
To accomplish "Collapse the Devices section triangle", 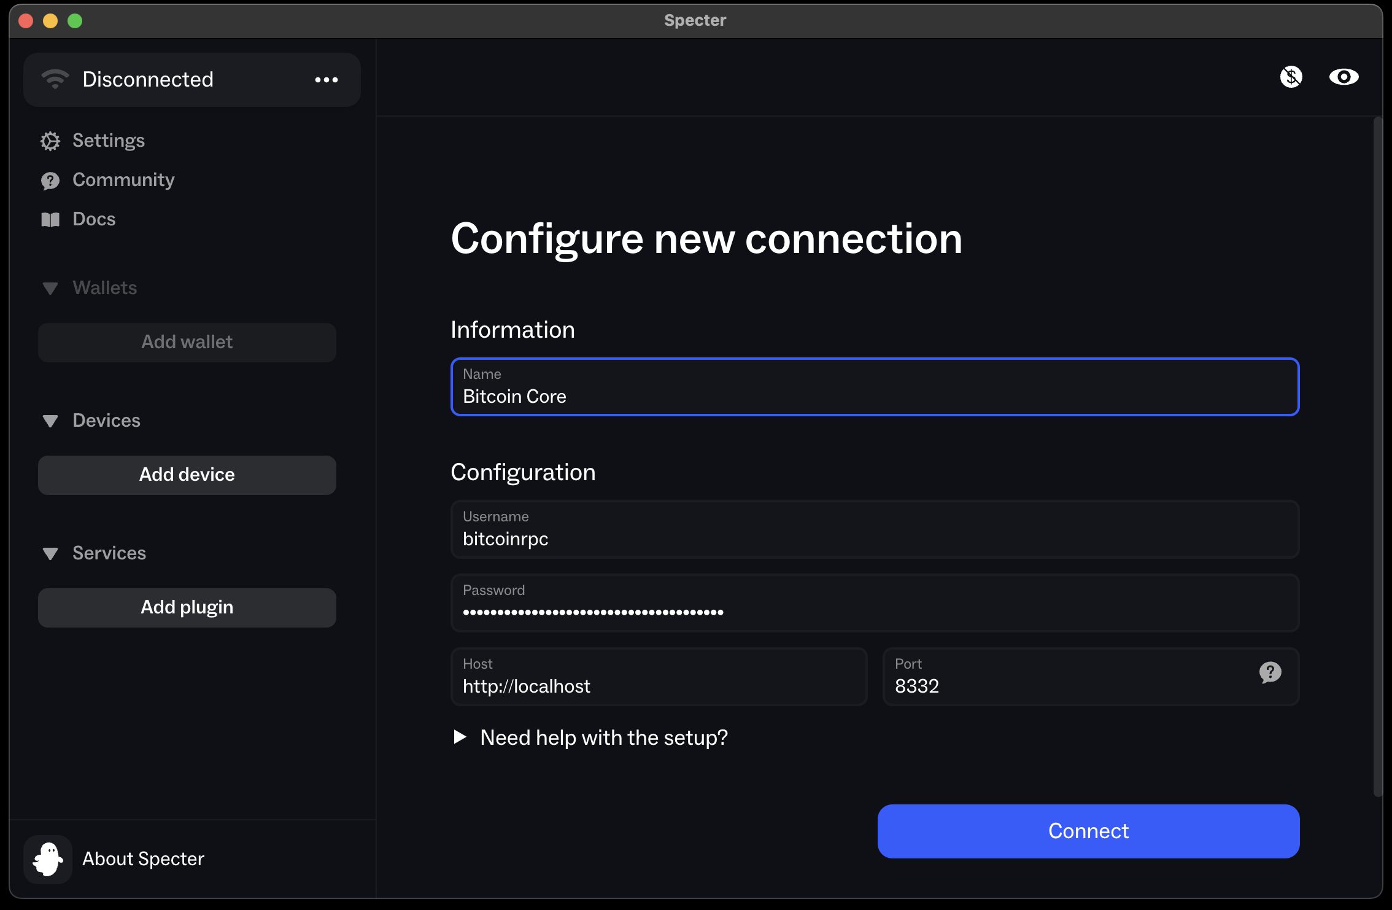I will coord(50,421).
